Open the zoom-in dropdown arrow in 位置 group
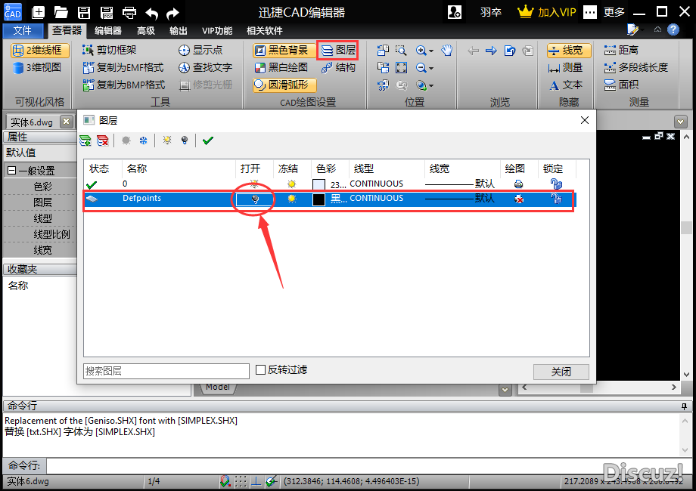 tap(431, 51)
